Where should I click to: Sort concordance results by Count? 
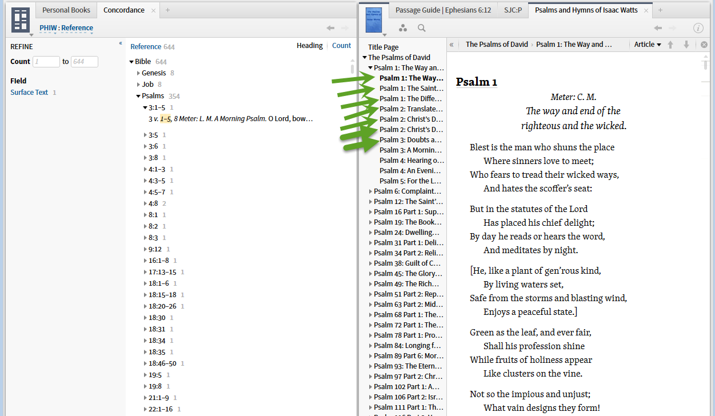(x=342, y=46)
